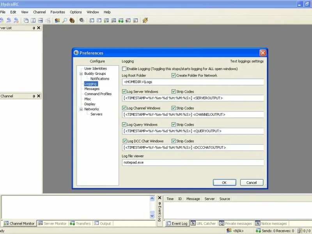Cancel the Preferences dialog

tap(251, 183)
